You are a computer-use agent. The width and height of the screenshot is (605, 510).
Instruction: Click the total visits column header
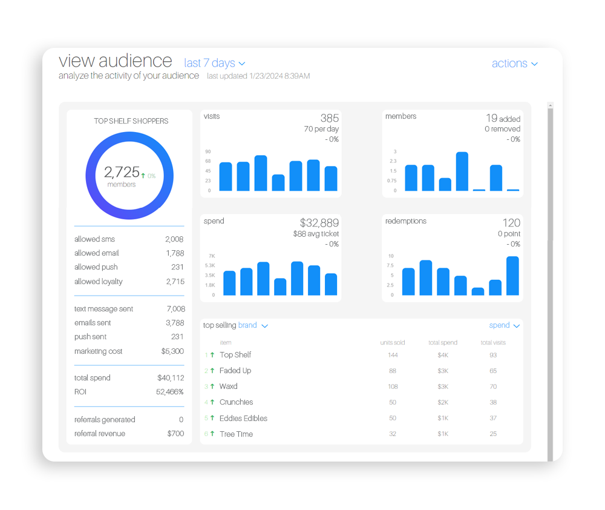[x=492, y=342]
